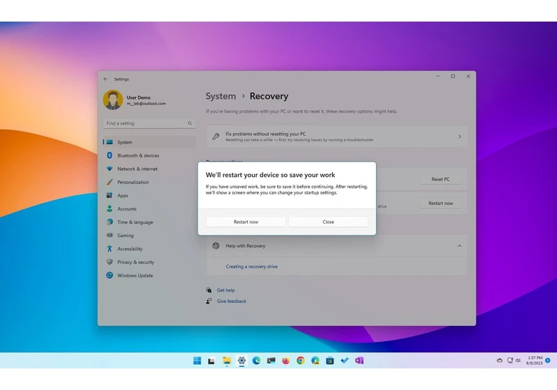
Task: Click the wrench troubleshooter icon
Action: pos(216,136)
